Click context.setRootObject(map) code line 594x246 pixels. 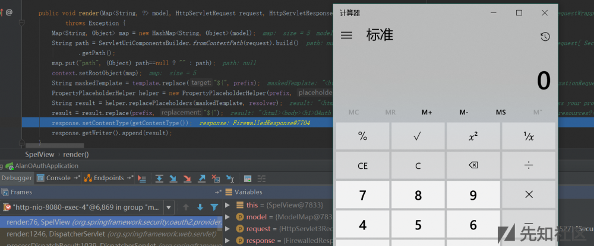tap(97, 73)
